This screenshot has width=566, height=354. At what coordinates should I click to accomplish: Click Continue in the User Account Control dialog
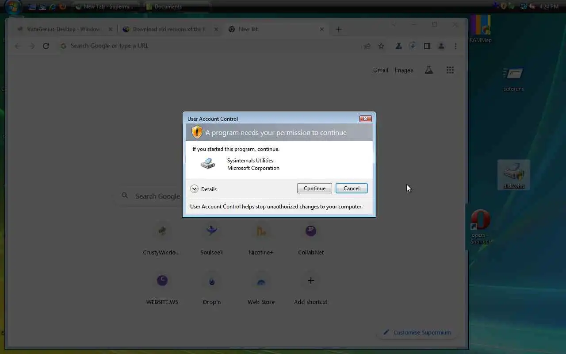pyautogui.click(x=314, y=189)
